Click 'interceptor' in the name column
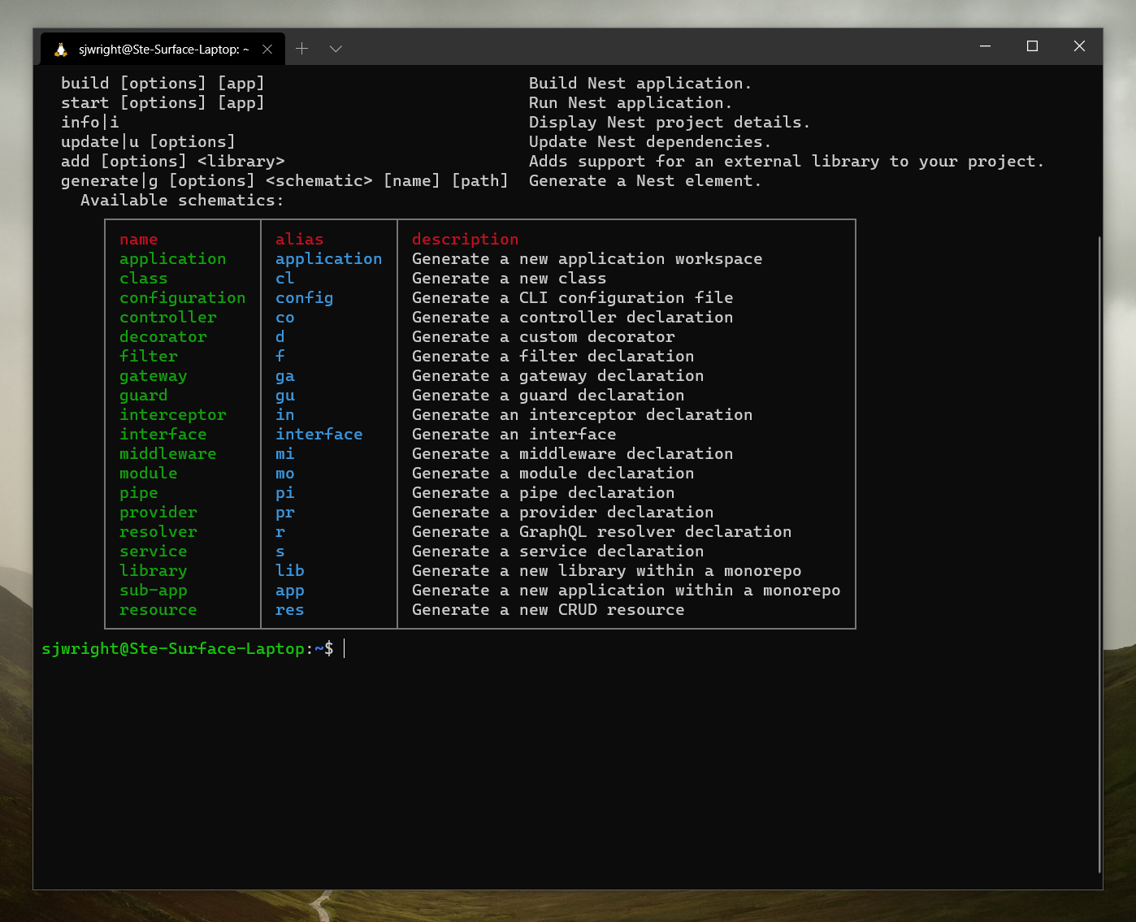The height and width of the screenshot is (922, 1136). 173,415
